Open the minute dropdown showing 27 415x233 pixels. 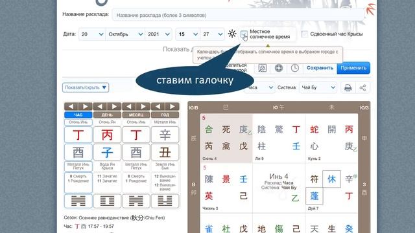point(212,34)
